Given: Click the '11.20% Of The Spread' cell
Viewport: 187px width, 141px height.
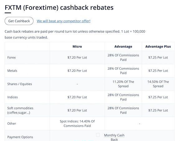Looking at the screenshot, I should pos(123,84).
